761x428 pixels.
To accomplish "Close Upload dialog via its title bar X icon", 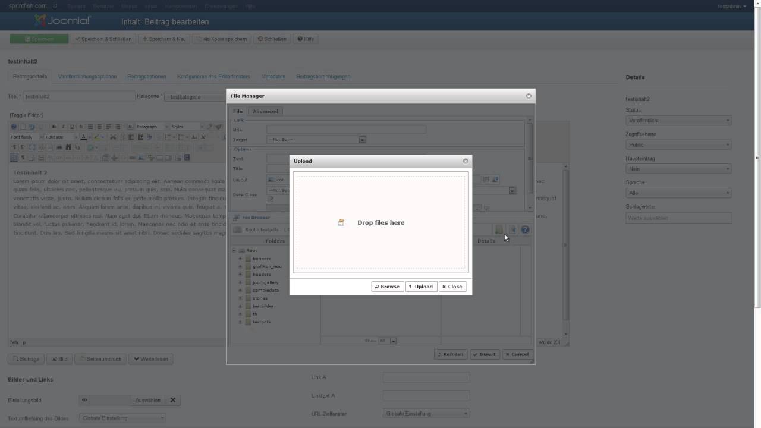I will 466,161.
